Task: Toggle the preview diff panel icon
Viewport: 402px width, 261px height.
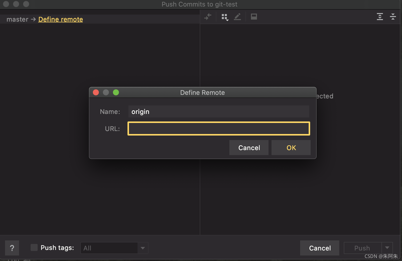Action: 254,17
